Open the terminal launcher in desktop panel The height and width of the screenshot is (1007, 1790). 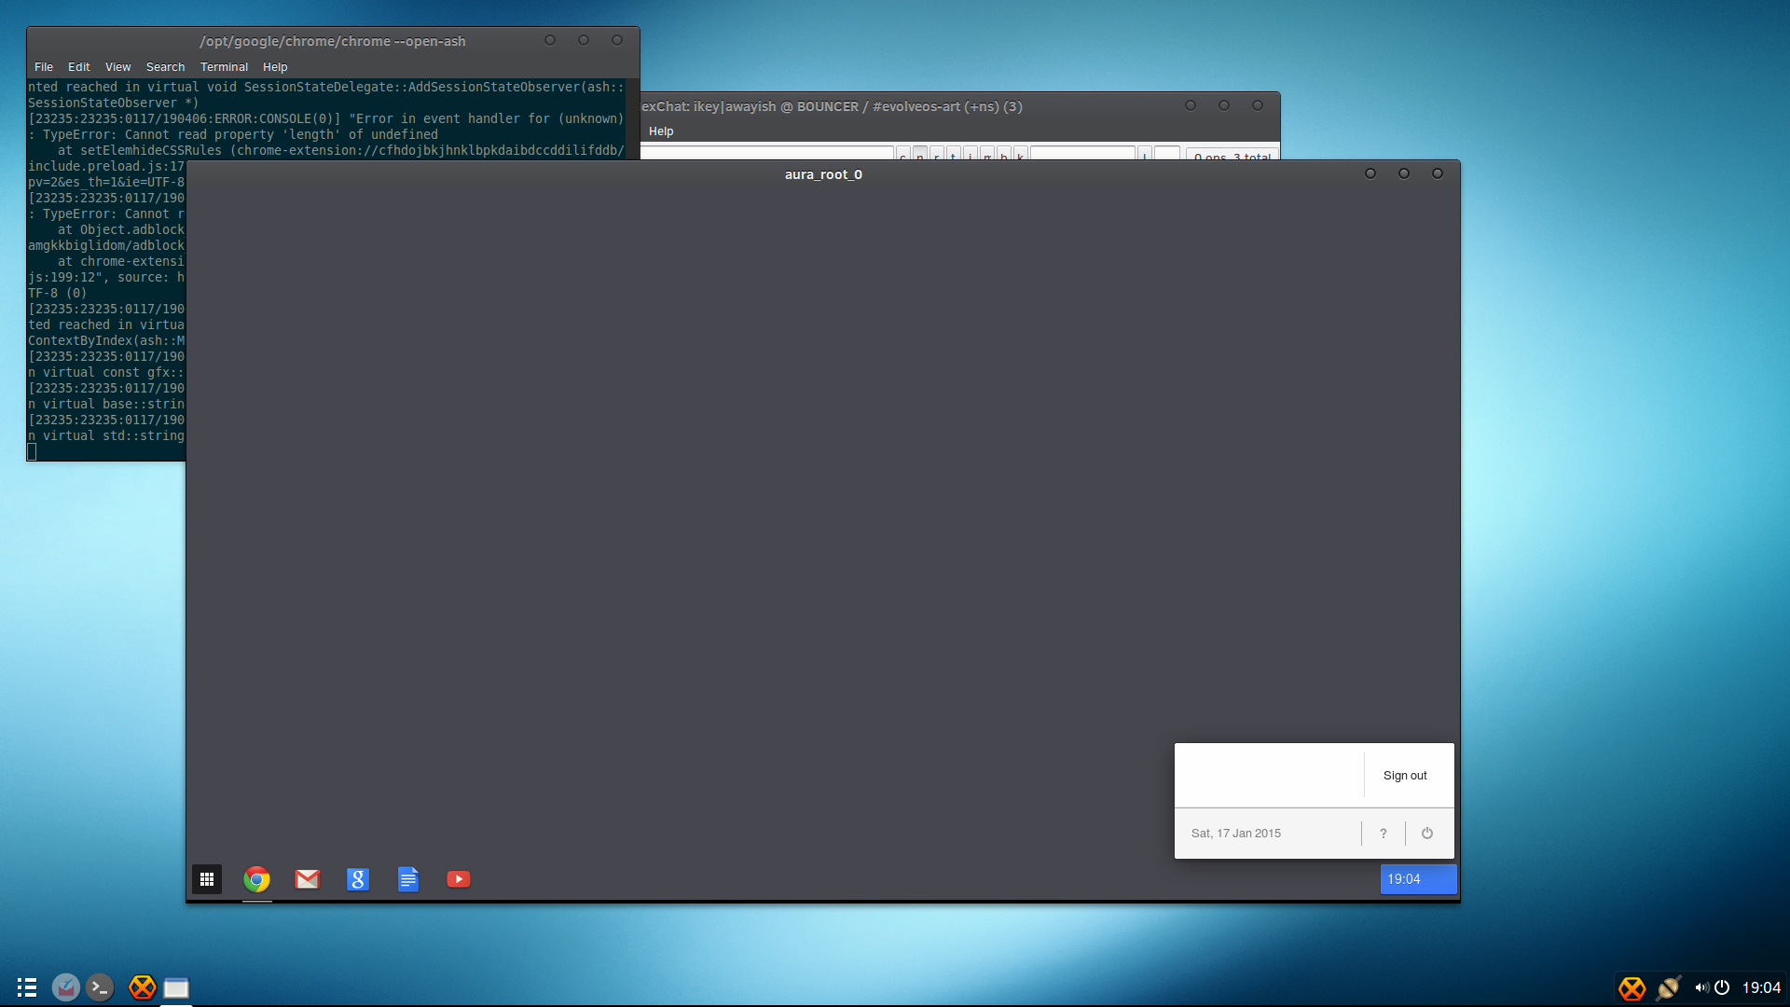100,987
